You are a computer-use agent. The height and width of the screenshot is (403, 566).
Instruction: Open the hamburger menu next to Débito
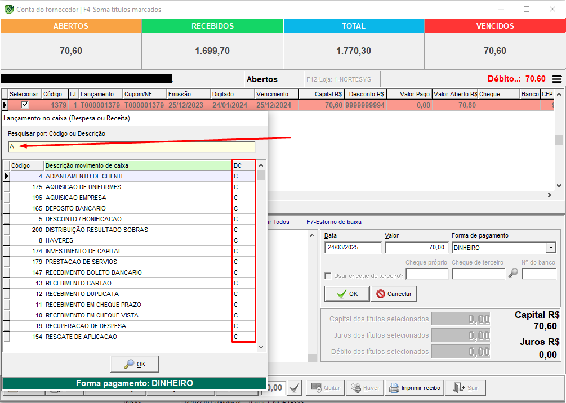[556, 79]
